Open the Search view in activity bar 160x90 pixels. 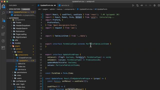tap(3, 13)
